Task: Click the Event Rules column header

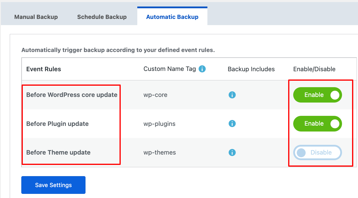Action: tap(43, 69)
